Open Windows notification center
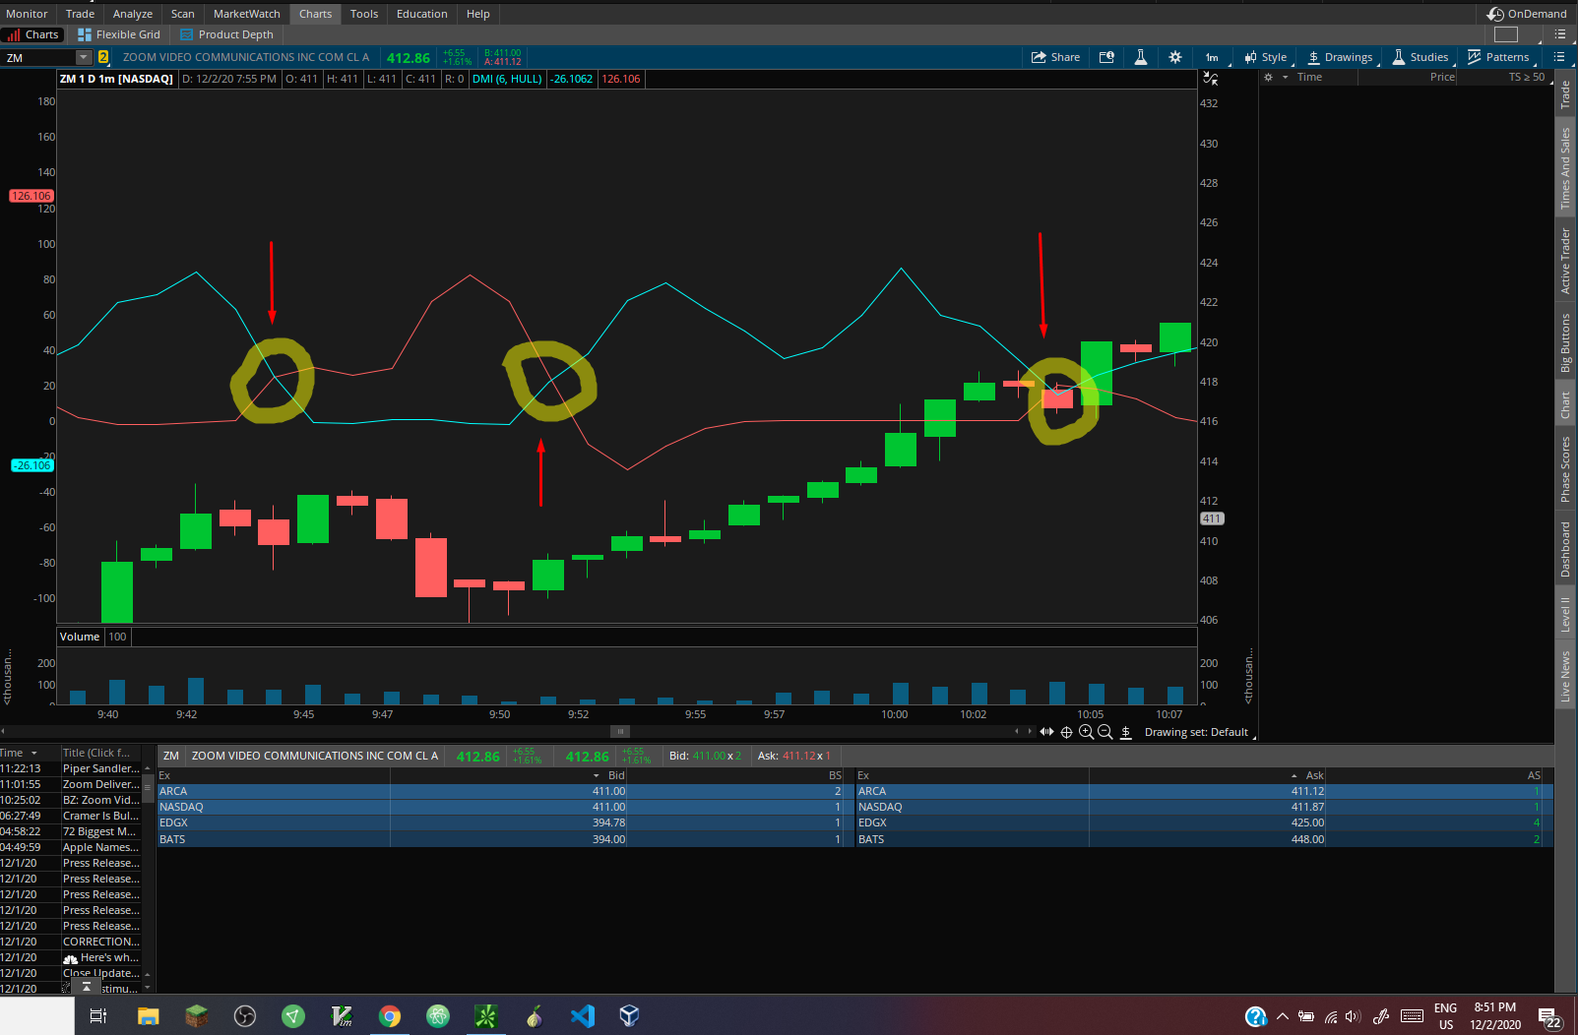1578x1035 pixels. pyautogui.click(x=1549, y=1017)
